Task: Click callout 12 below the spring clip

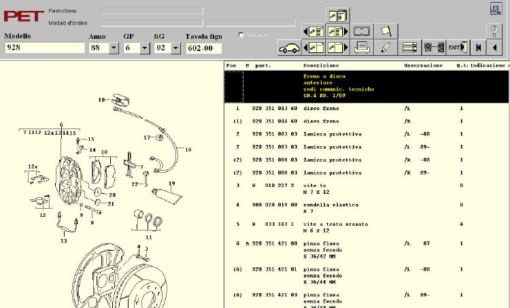Action: 43,215
